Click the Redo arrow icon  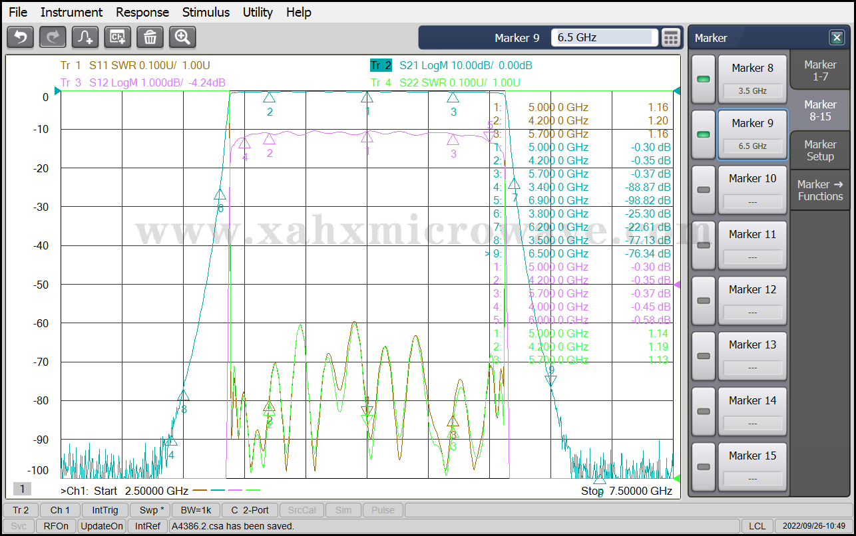click(x=53, y=37)
